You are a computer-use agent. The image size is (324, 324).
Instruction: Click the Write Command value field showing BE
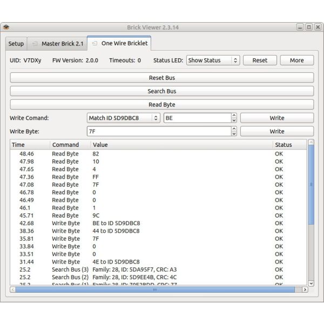[197, 118]
